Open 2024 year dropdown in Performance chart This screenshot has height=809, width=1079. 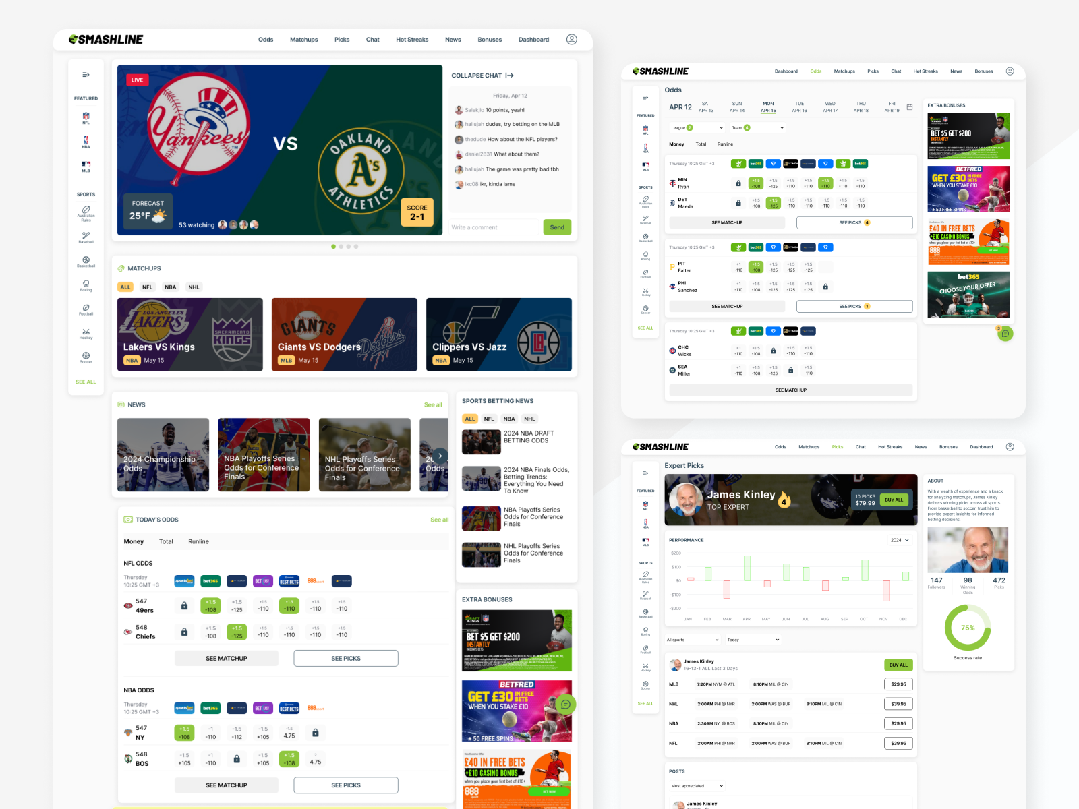[x=900, y=540]
